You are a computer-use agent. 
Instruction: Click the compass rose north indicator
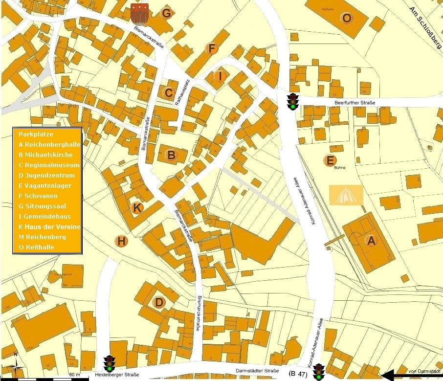16,364
